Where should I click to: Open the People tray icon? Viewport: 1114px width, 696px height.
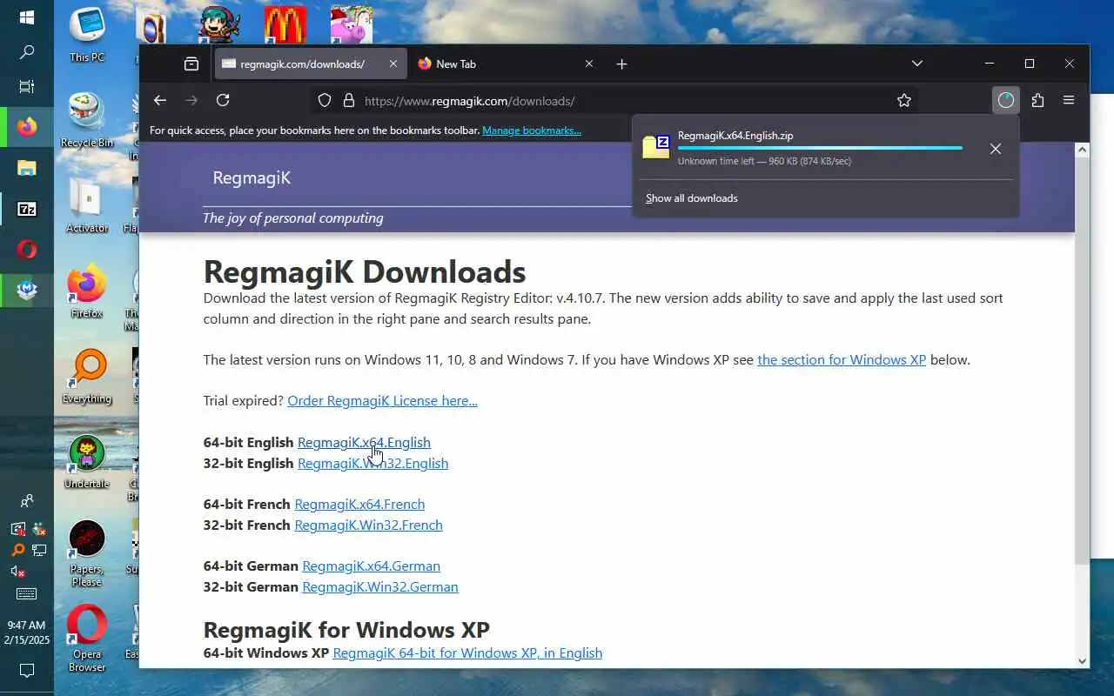click(27, 501)
